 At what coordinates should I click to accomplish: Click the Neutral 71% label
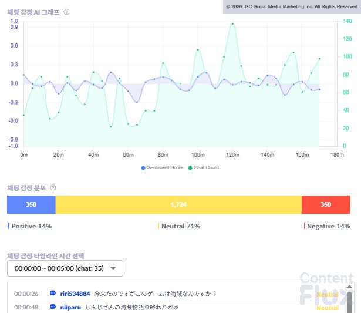pos(180,226)
